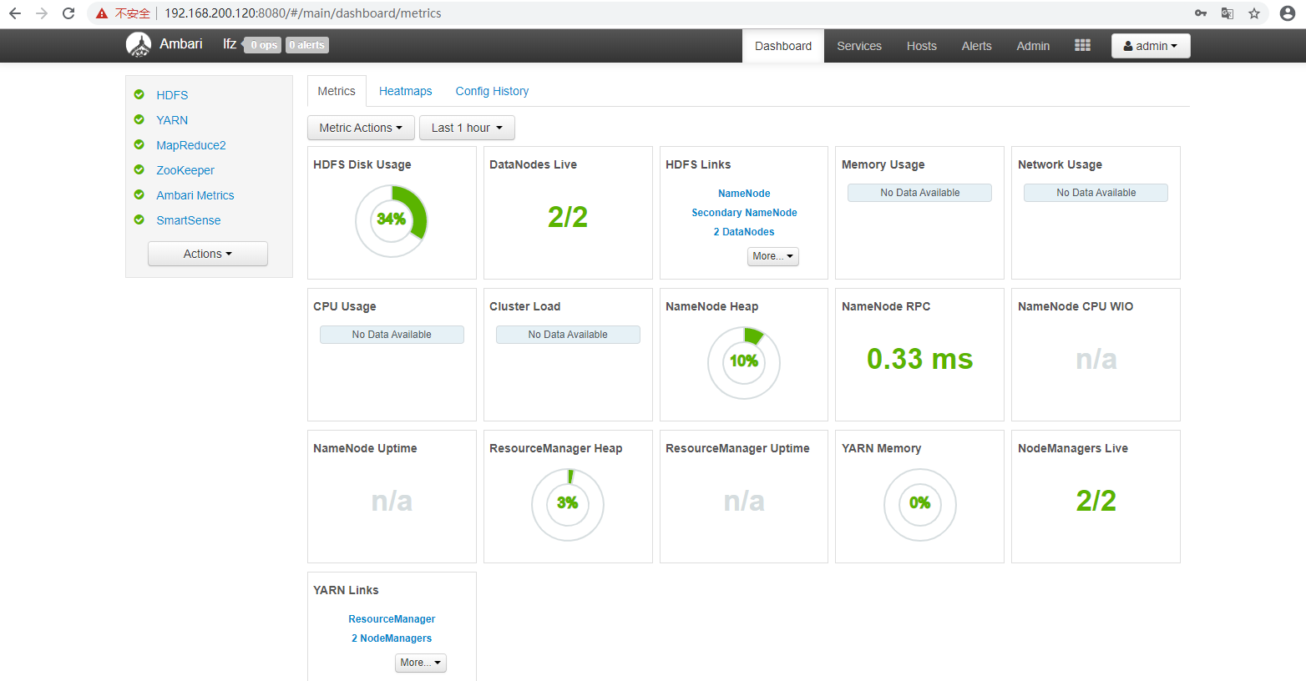The image size is (1306, 681).
Task: Open the Services nav menu
Action: pos(859,46)
